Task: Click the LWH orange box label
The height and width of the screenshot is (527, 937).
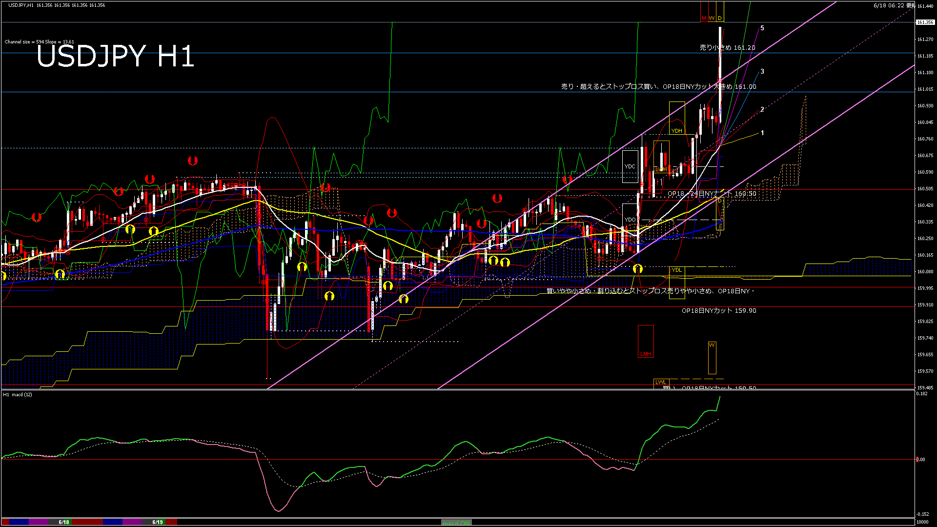Action: (661, 169)
